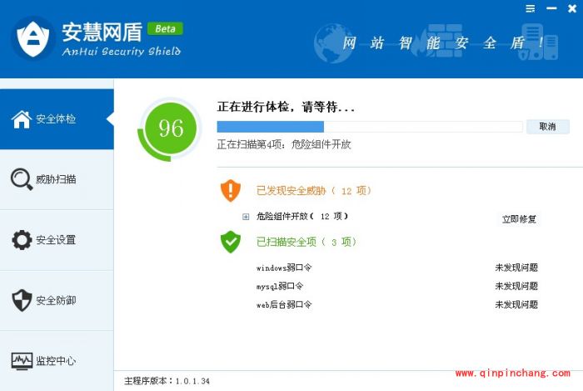
Task: Click the green checkmark shield icon
Action: click(231, 242)
